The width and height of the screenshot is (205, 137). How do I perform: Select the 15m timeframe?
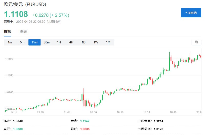coord(35,42)
